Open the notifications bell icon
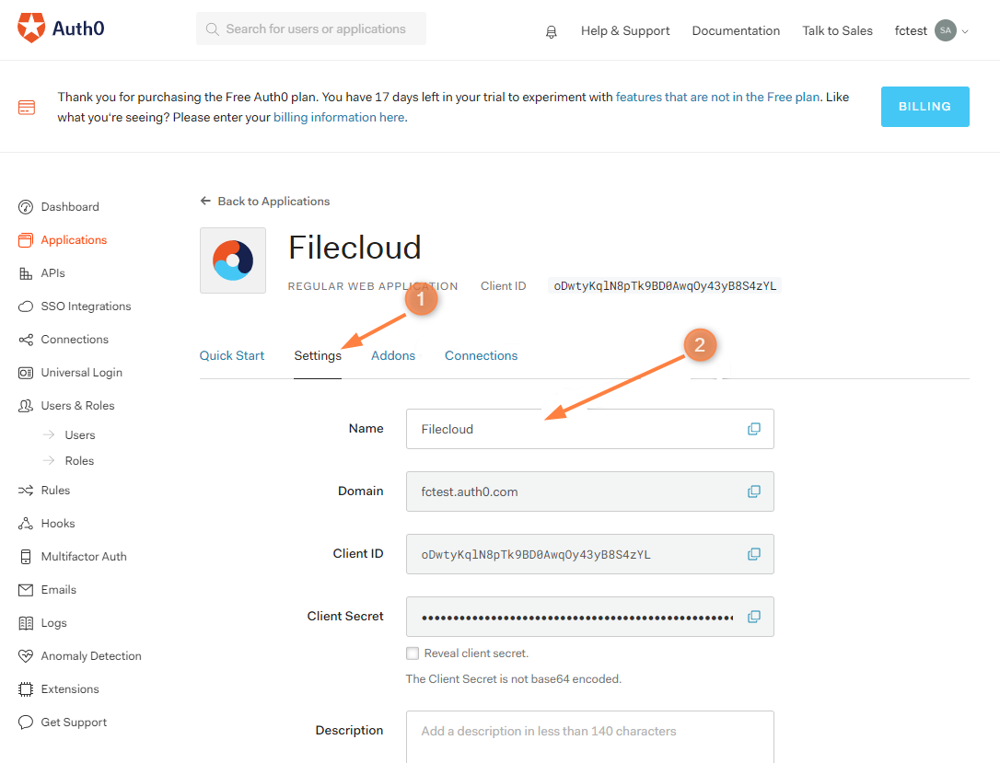Viewport: 1000px width, 763px height. [x=551, y=31]
